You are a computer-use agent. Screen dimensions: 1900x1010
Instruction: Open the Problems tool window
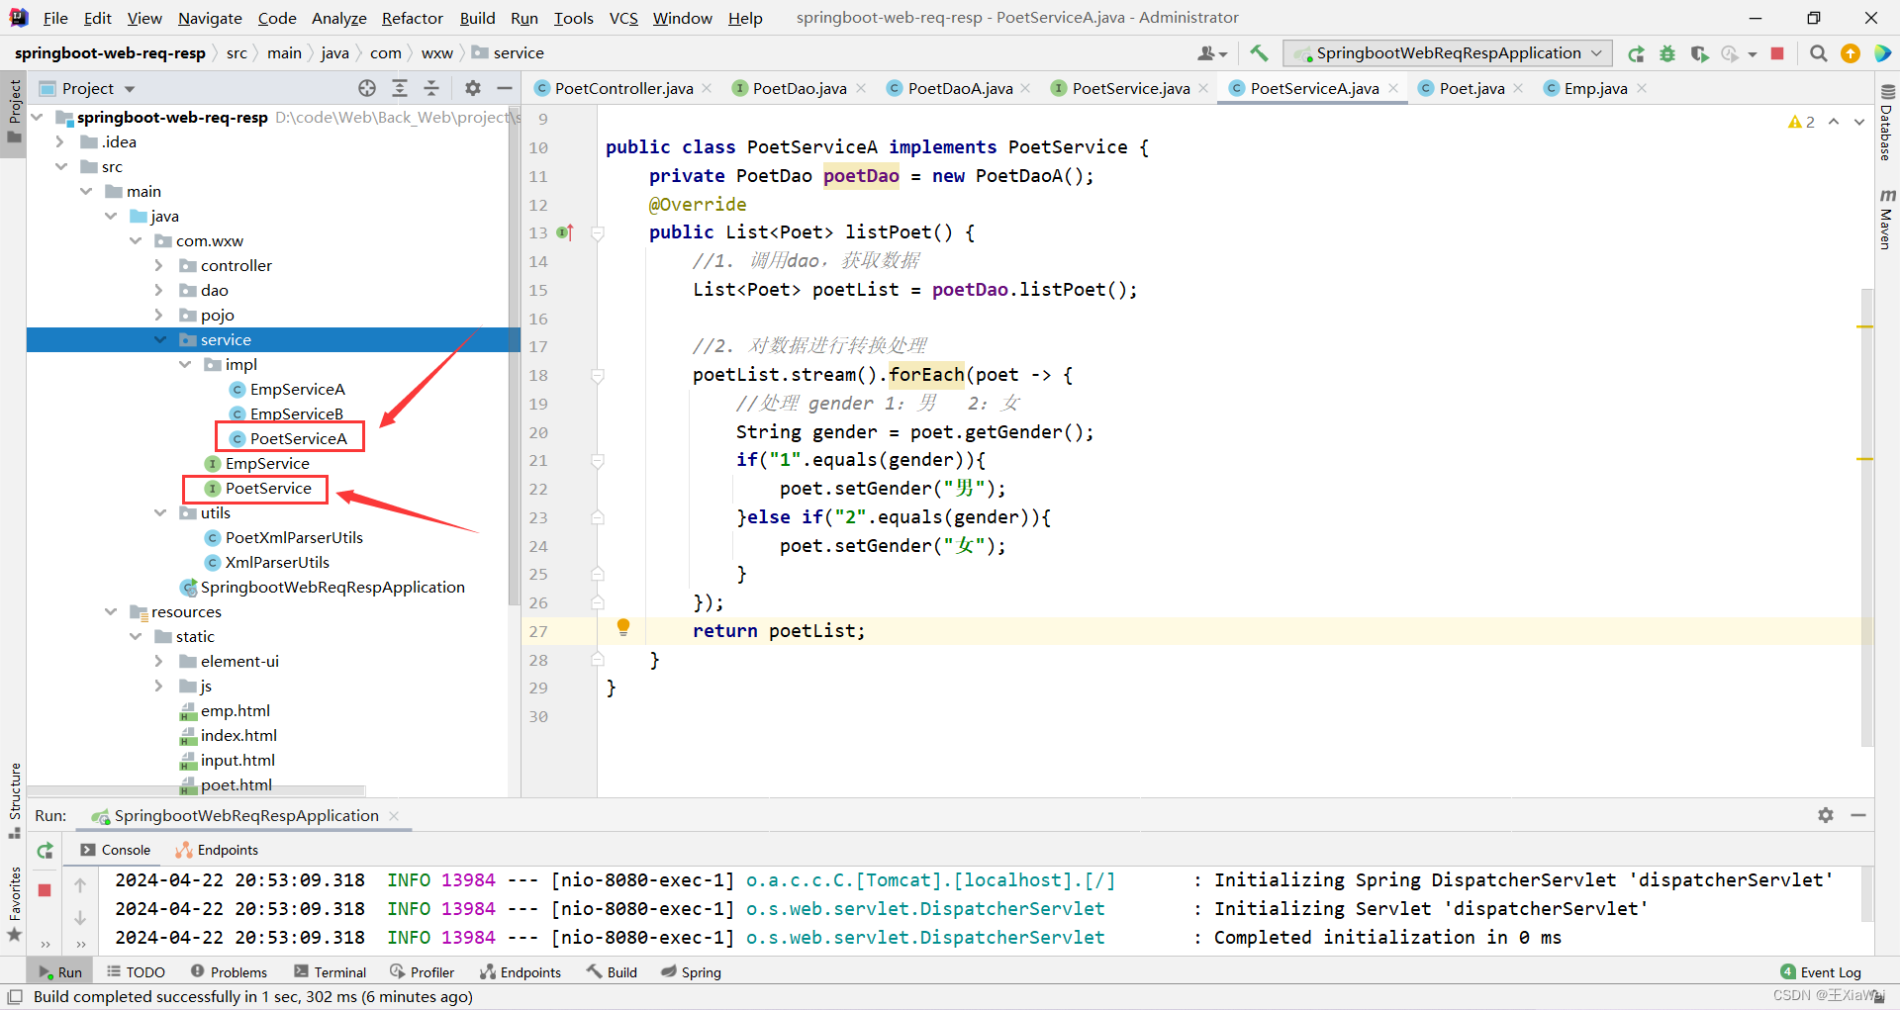coord(229,972)
